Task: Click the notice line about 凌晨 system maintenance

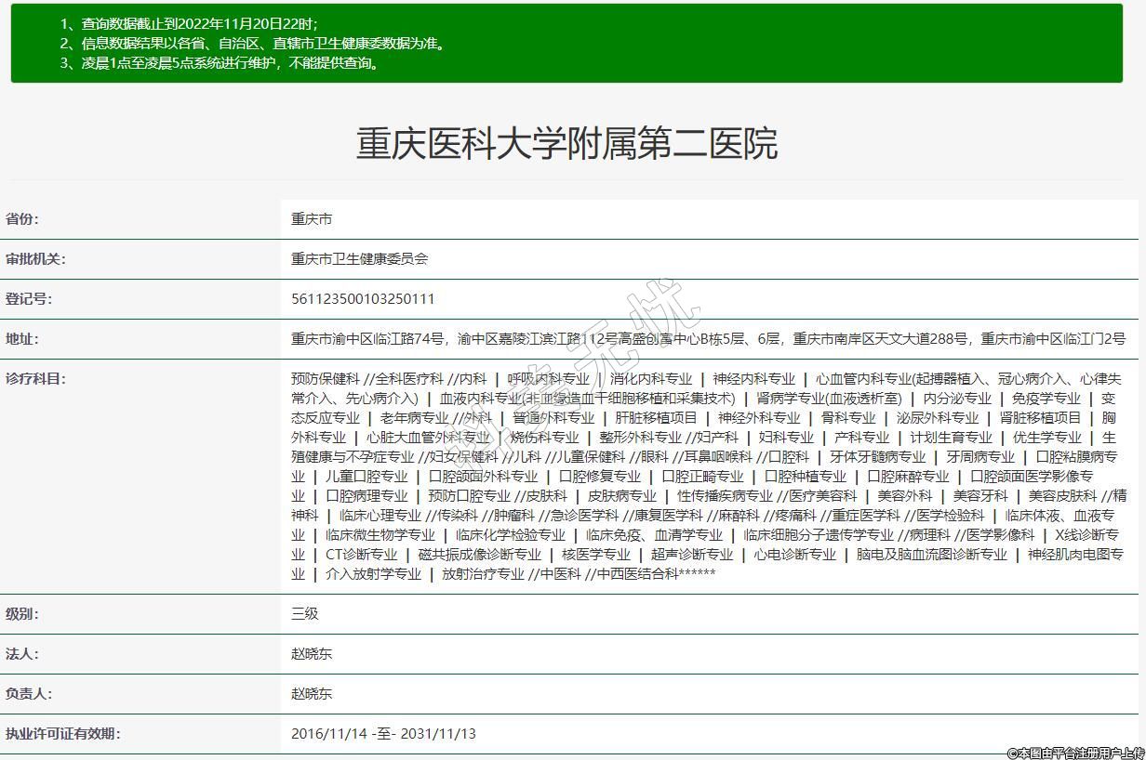Action: pyautogui.click(x=220, y=63)
